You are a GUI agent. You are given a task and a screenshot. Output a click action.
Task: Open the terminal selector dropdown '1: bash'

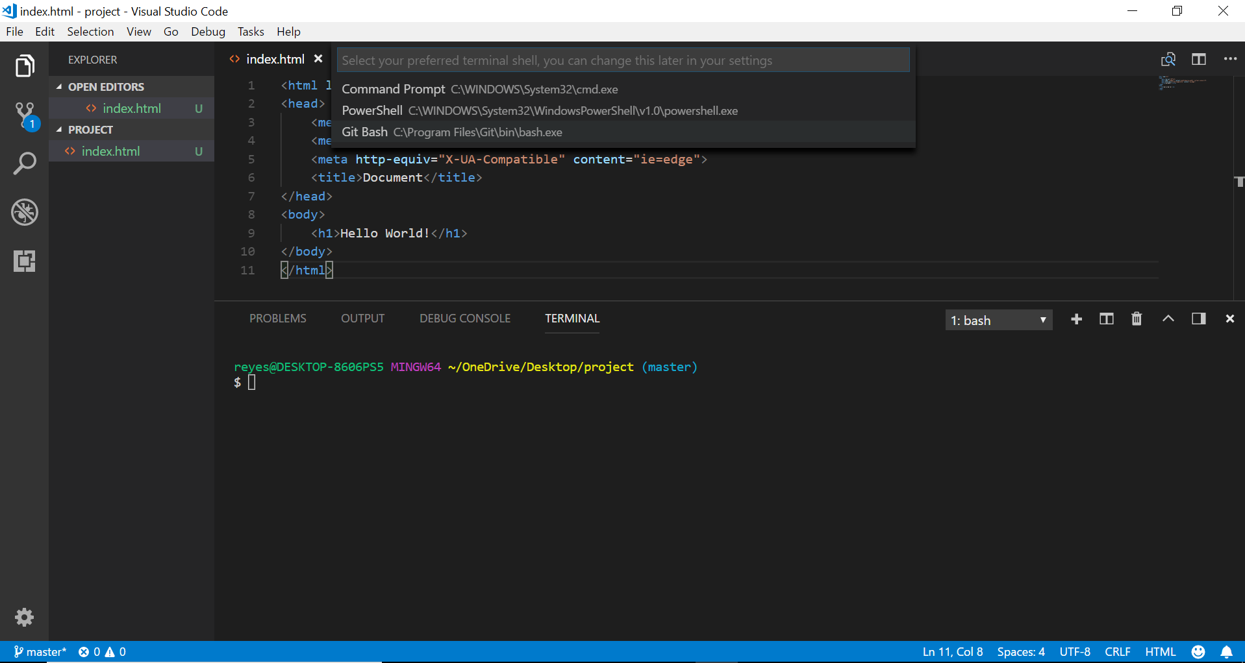coord(999,320)
